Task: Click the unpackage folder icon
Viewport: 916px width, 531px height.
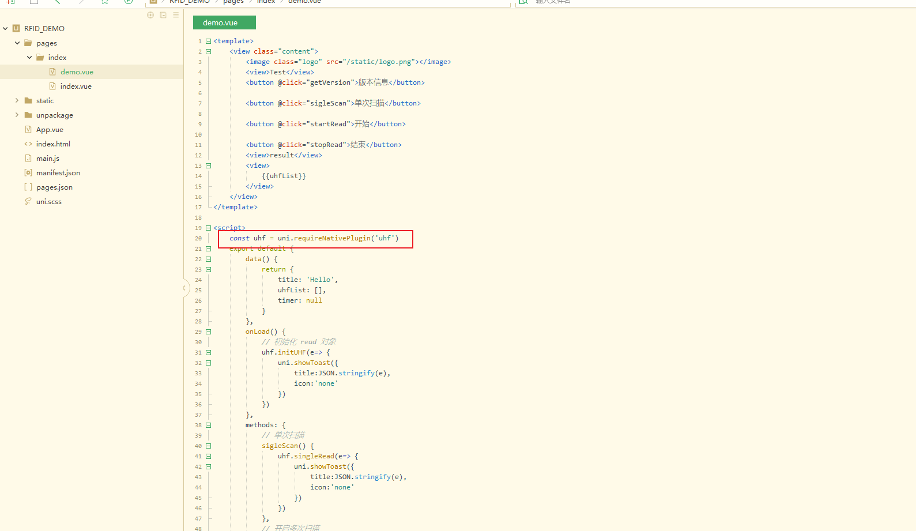Action: (28, 115)
